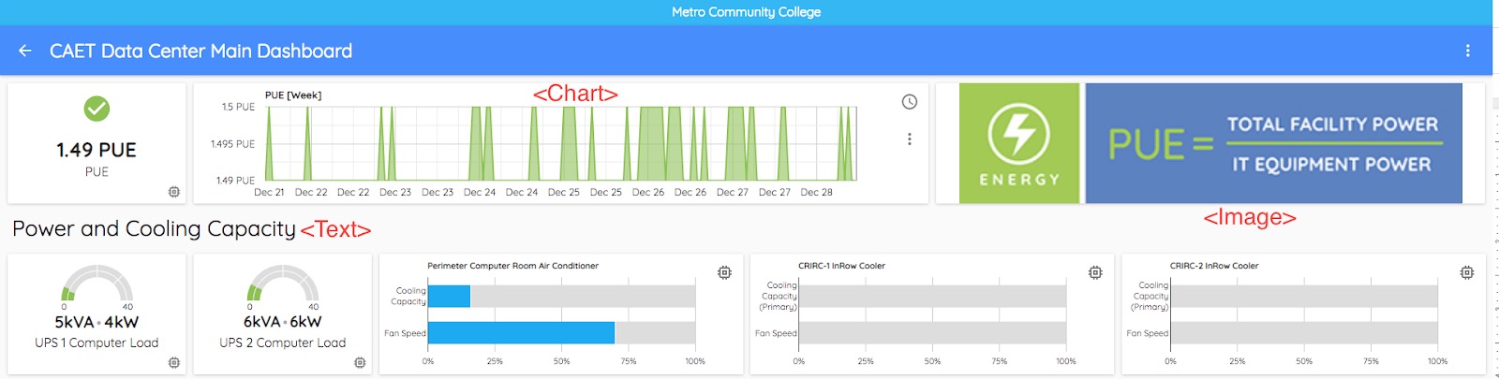
Task: Click the green check status icon
Action: [x=96, y=109]
